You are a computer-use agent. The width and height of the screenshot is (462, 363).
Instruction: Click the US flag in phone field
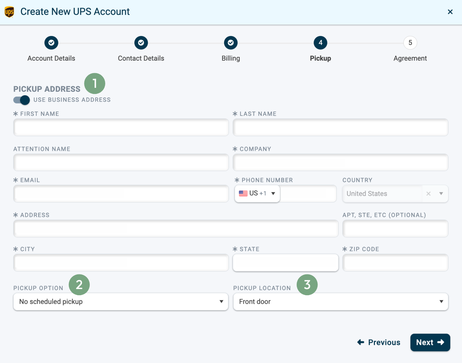(x=243, y=193)
